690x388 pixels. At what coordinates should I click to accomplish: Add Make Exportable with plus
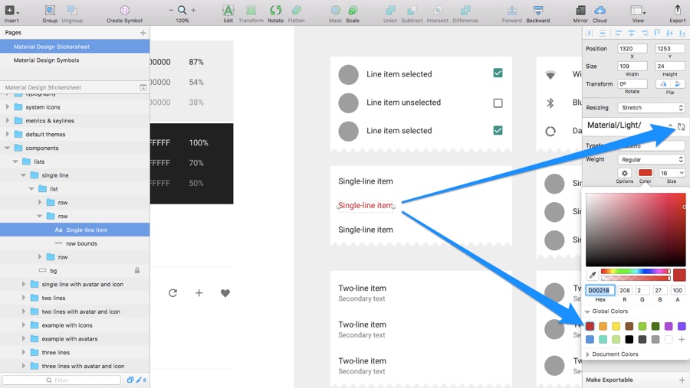[682, 380]
